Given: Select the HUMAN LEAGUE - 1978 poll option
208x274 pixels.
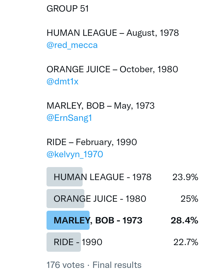Looking at the screenshot, I should click(103, 177).
